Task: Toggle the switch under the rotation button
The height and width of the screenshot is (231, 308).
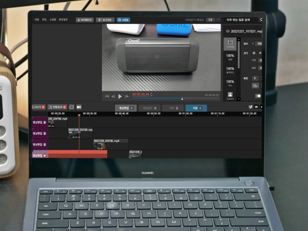Action: (258, 96)
